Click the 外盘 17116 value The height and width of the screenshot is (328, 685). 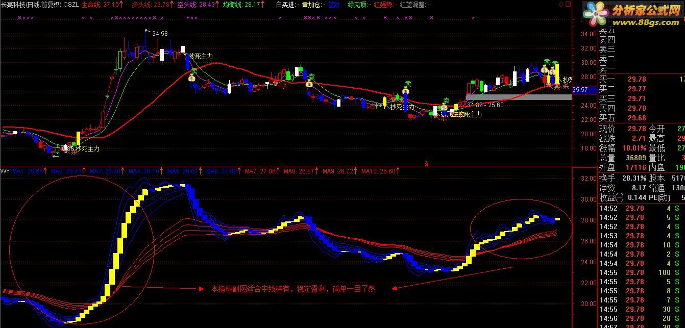635,168
